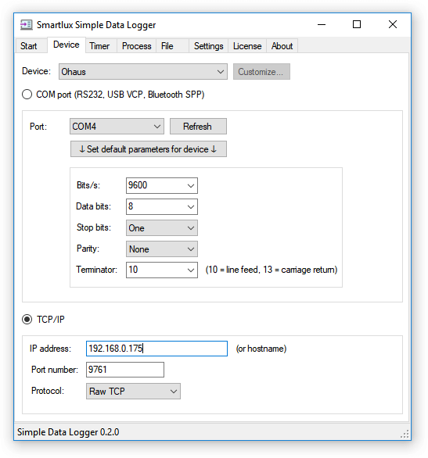The height and width of the screenshot is (458, 428).
Task: Click the Port number input field
Action: pyautogui.click(x=125, y=370)
